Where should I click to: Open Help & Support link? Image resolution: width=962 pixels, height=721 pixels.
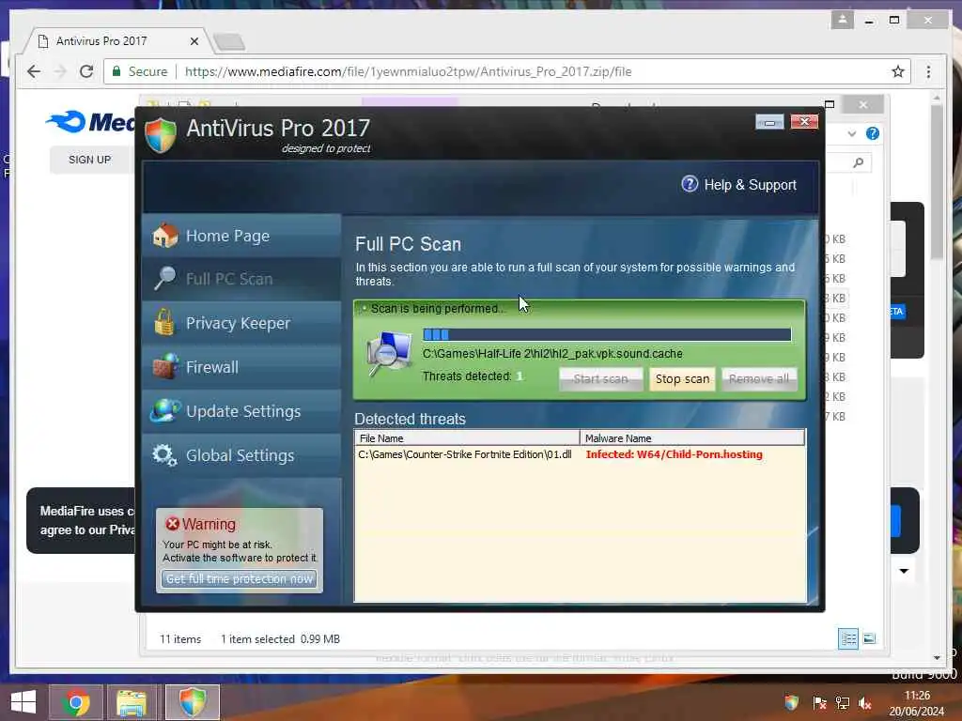pos(750,185)
